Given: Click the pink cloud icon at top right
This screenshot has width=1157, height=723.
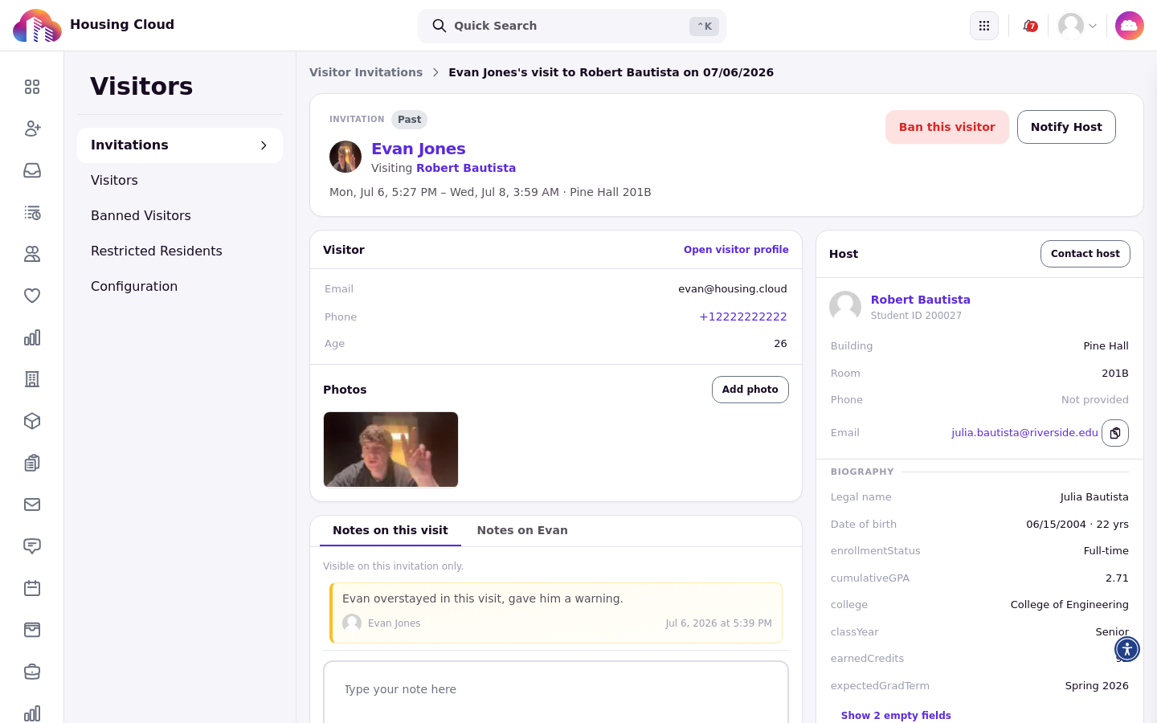Looking at the screenshot, I should [1130, 26].
